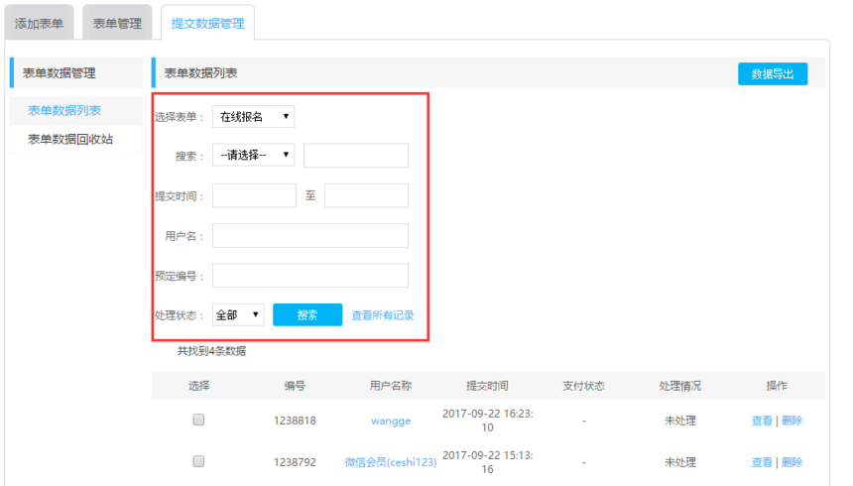This screenshot has height=486, width=853.
Task: Tick the checkbox for record 1238792
Action: tap(198, 462)
